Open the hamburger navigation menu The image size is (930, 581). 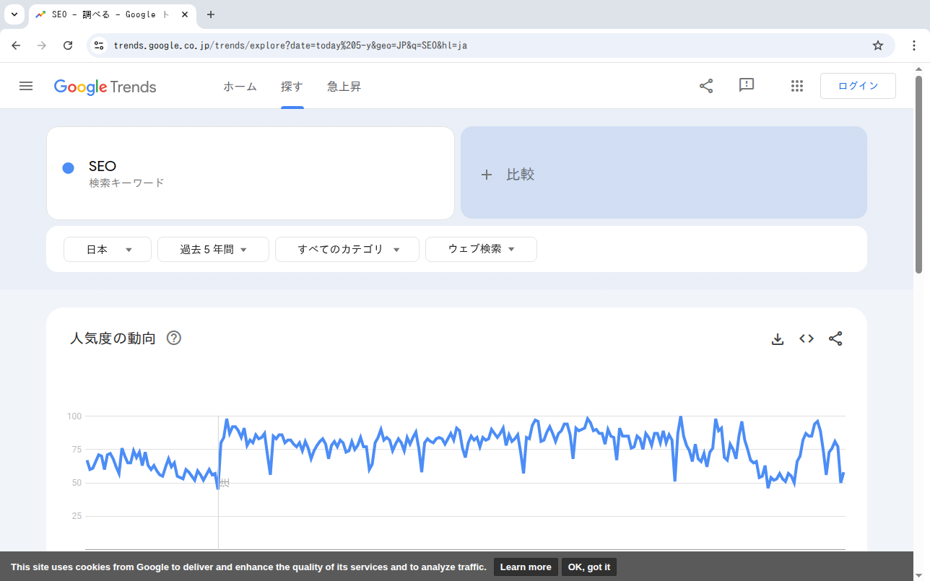pyautogui.click(x=26, y=85)
